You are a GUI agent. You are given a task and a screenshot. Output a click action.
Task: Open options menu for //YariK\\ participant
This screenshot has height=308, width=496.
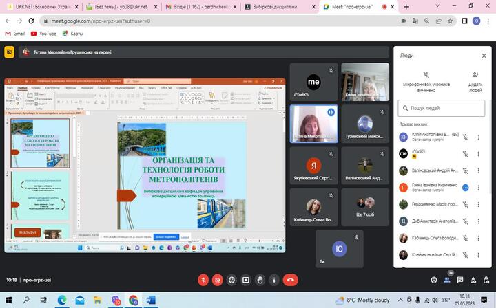479,154
